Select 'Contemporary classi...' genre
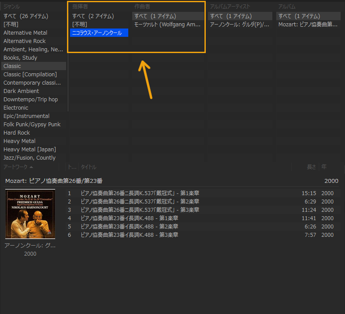345x314 pixels. pos(34,83)
